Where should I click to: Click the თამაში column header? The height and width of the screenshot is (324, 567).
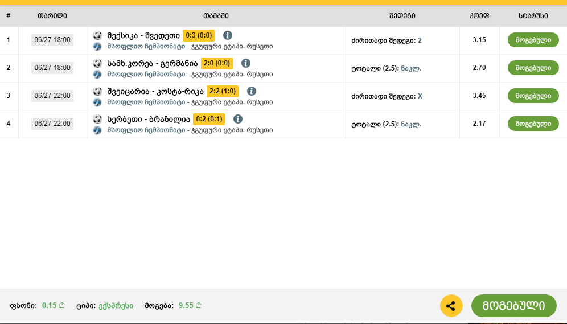(x=216, y=16)
